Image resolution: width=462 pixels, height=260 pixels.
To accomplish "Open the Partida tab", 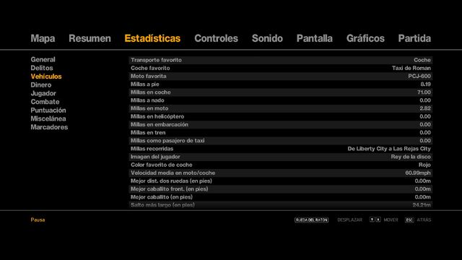I will pos(414,38).
